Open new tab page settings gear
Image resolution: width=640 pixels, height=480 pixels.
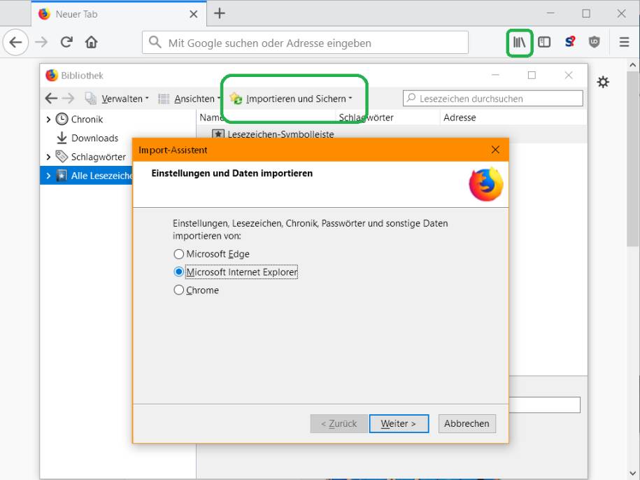tap(603, 82)
